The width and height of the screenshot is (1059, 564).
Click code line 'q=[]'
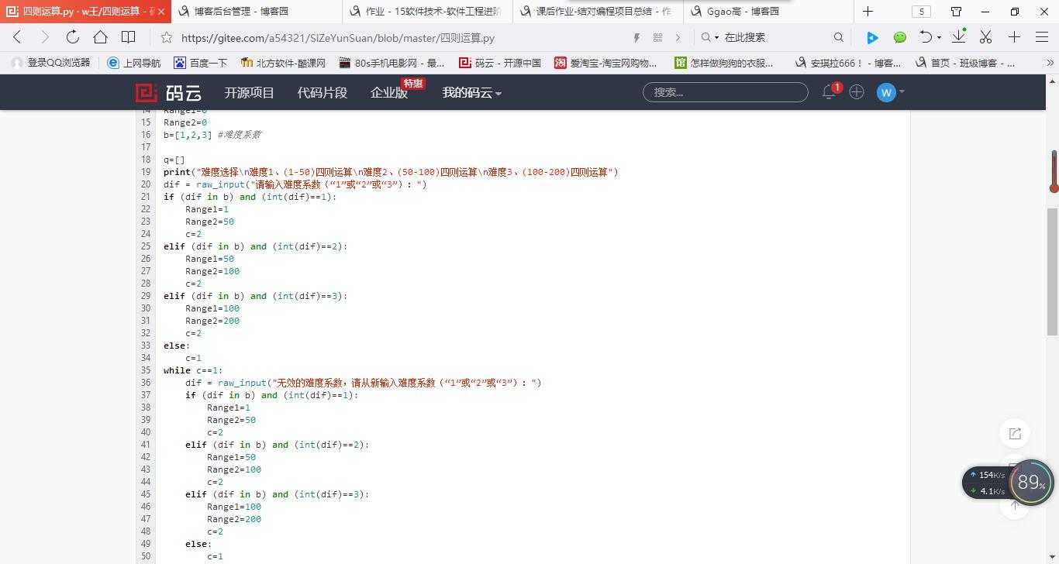(x=174, y=160)
